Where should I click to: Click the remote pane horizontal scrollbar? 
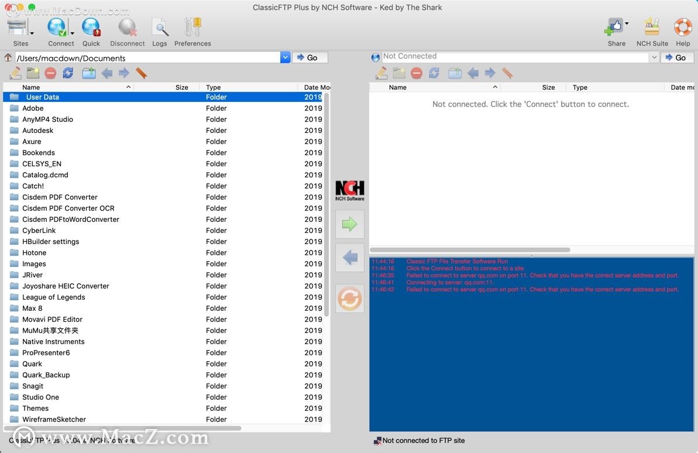[x=470, y=250]
